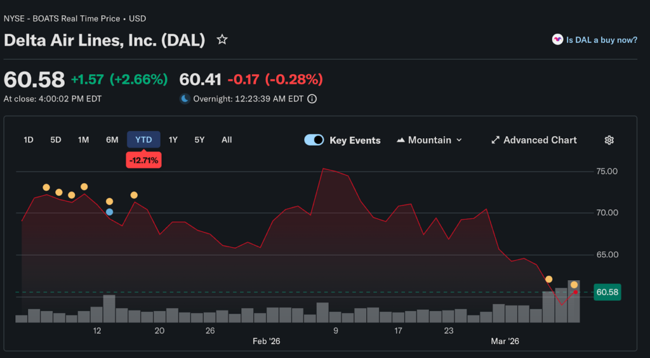Expand the Mountain chart type dropdown
The height and width of the screenshot is (358, 650).
[x=459, y=140]
